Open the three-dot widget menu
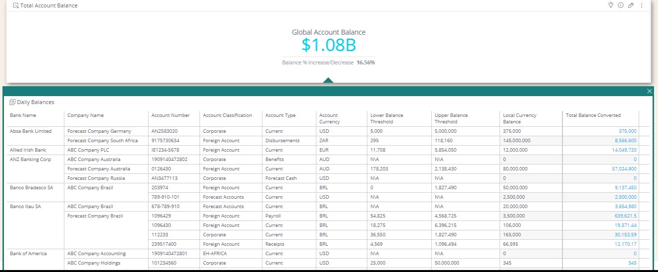 pyautogui.click(x=642, y=5)
